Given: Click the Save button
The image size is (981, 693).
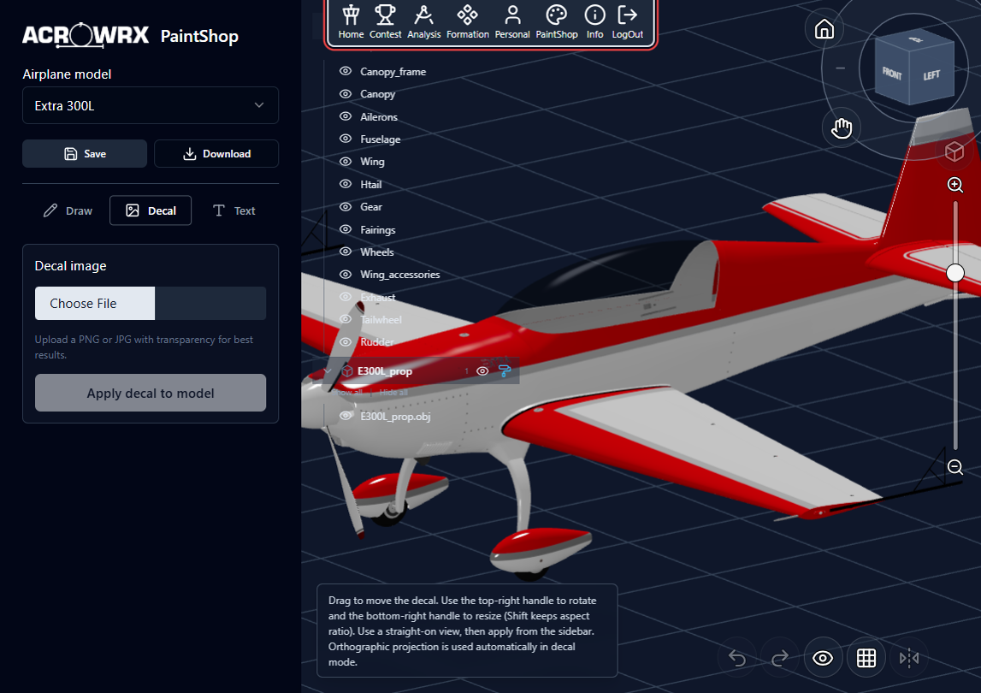Looking at the screenshot, I should pos(85,153).
